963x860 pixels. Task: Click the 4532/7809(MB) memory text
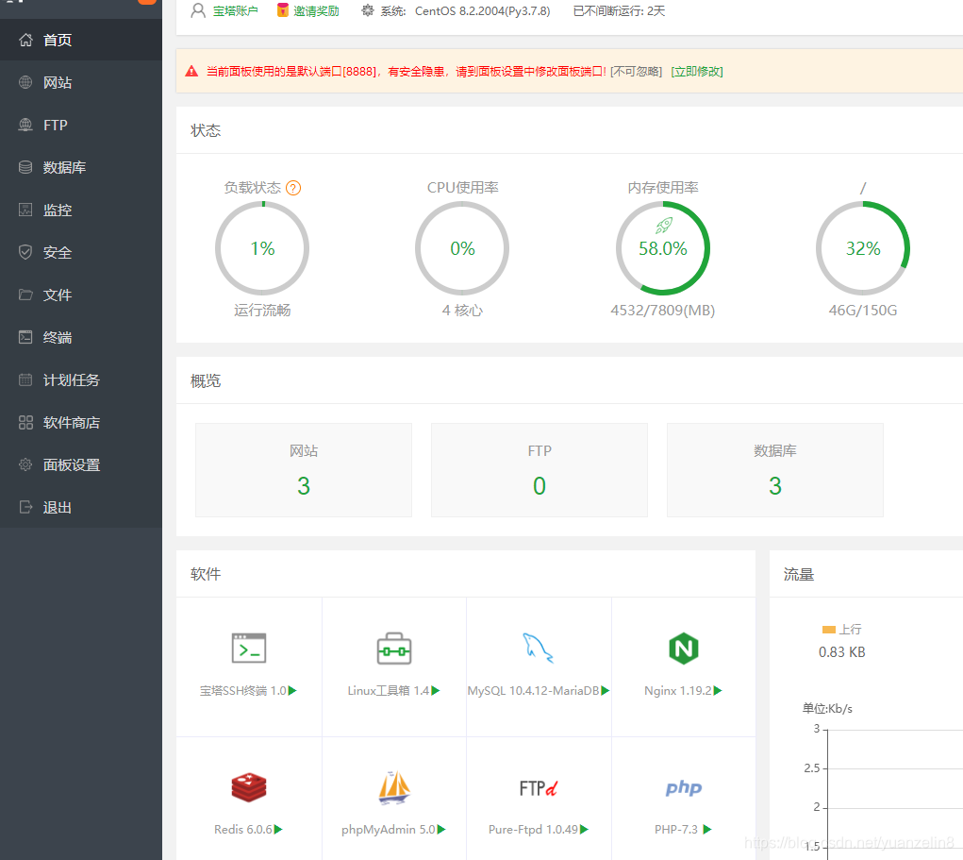(663, 311)
